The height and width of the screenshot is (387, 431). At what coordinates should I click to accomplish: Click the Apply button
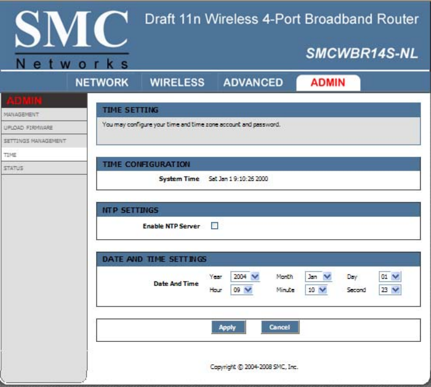[x=228, y=327]
